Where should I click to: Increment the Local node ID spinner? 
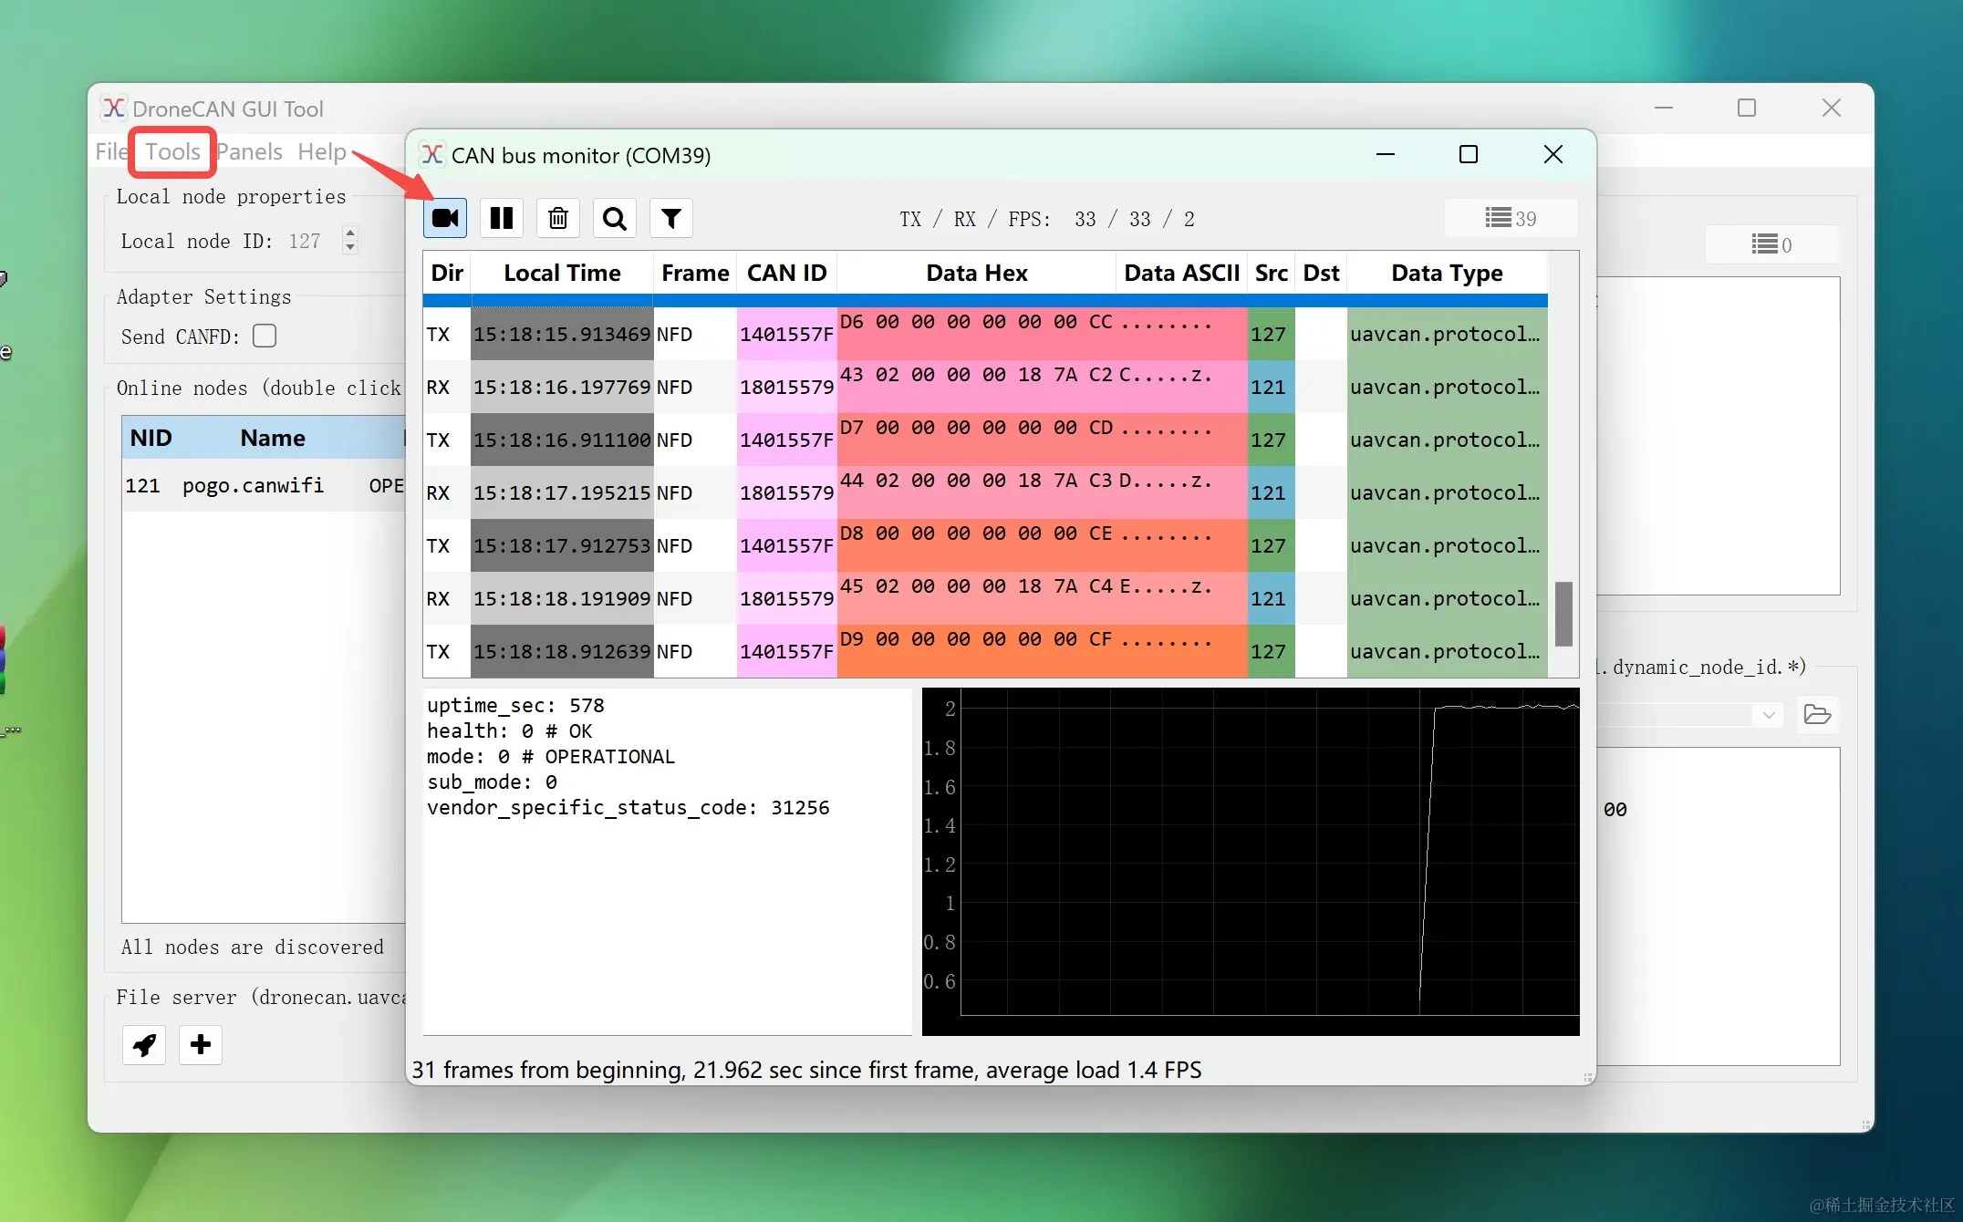[350, 233]
